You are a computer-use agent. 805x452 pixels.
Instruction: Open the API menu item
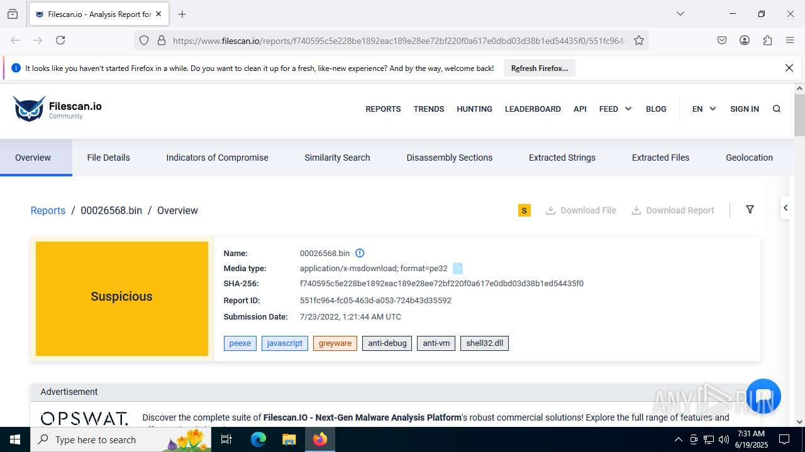(x=580, y=109)
